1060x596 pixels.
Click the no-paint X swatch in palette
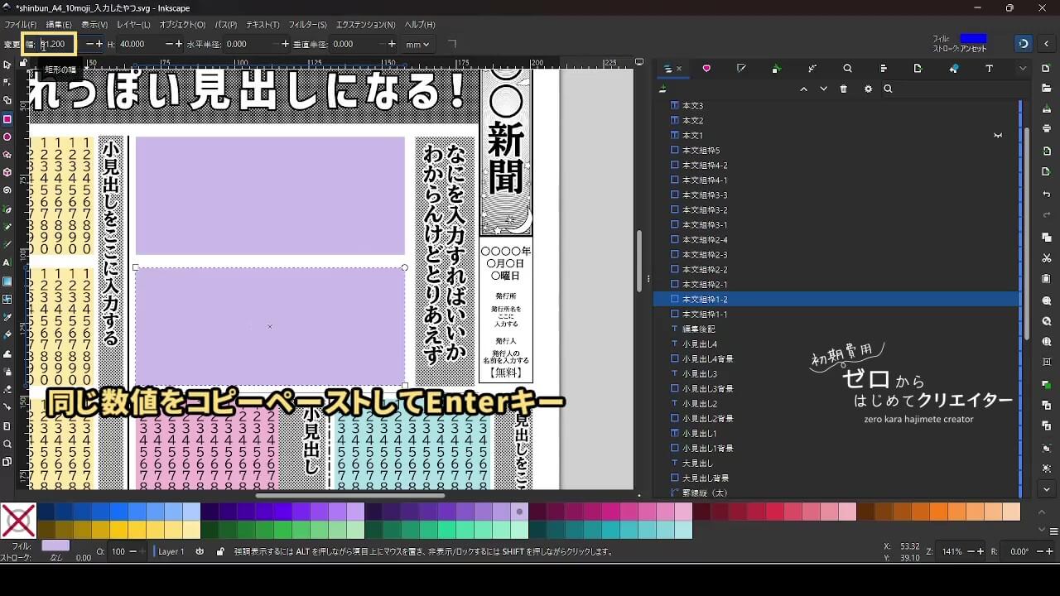(x=17, y=521)
